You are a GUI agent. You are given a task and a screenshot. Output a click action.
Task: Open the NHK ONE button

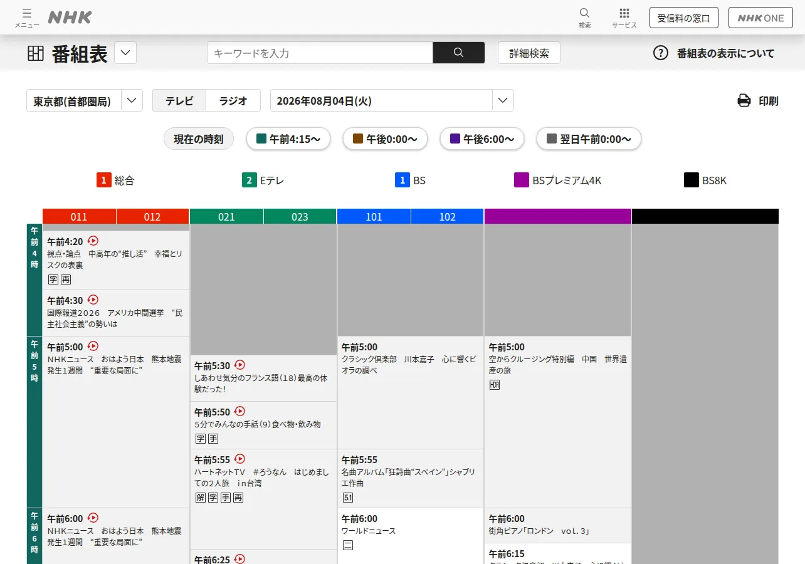pyautogui.click(x=760, y=18)
